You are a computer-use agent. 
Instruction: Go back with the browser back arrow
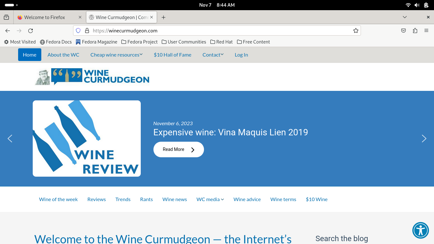click(x=8, y=31)
